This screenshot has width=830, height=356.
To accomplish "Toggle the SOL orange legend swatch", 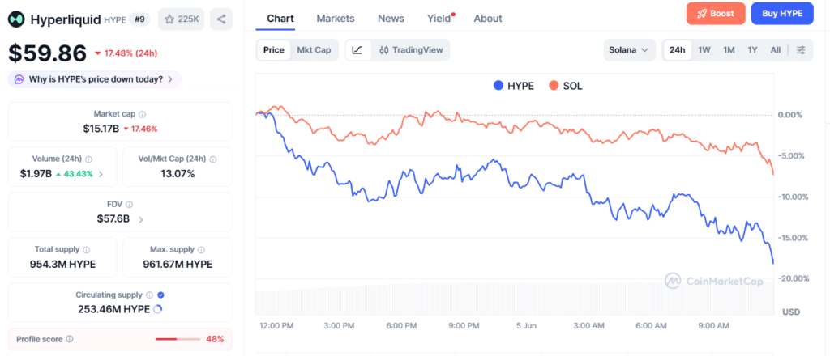I will (x=554, y=86).
